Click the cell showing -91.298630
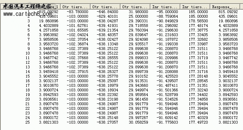Screen dimensions: 243x130 click(167, 30)
